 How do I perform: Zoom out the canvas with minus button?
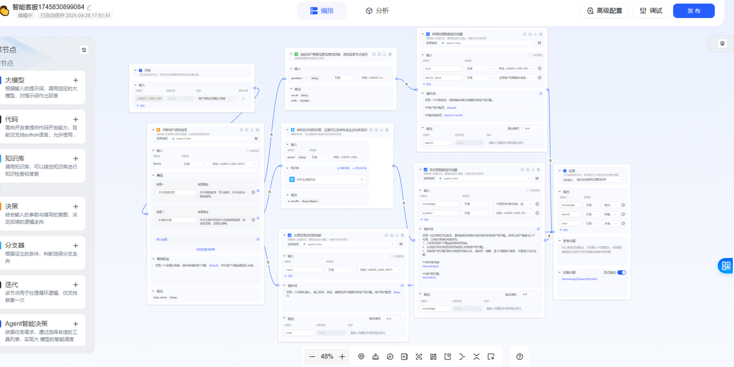pyautogui.click(x=312, y=356)
